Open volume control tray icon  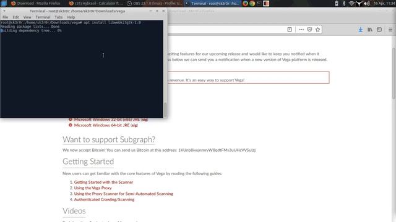(x=367, y=3)
